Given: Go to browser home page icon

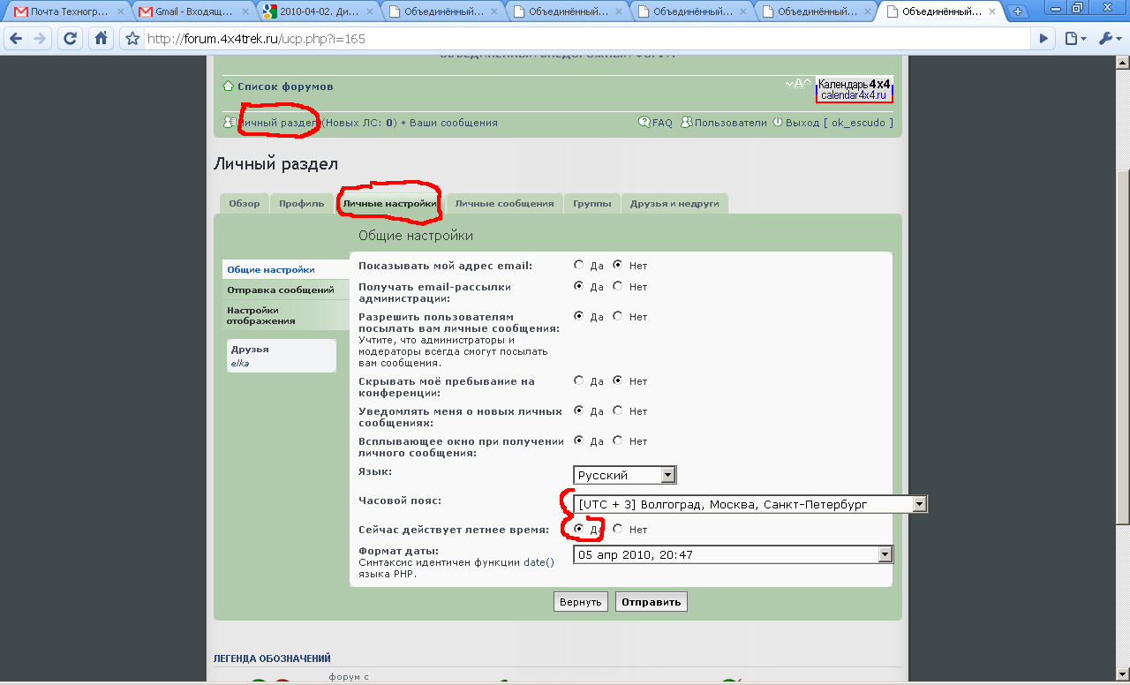Looking at the screenshot, I should 101,39.
